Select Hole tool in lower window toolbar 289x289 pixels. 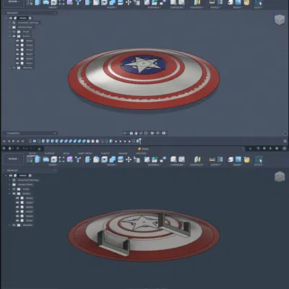click(54, 160)
